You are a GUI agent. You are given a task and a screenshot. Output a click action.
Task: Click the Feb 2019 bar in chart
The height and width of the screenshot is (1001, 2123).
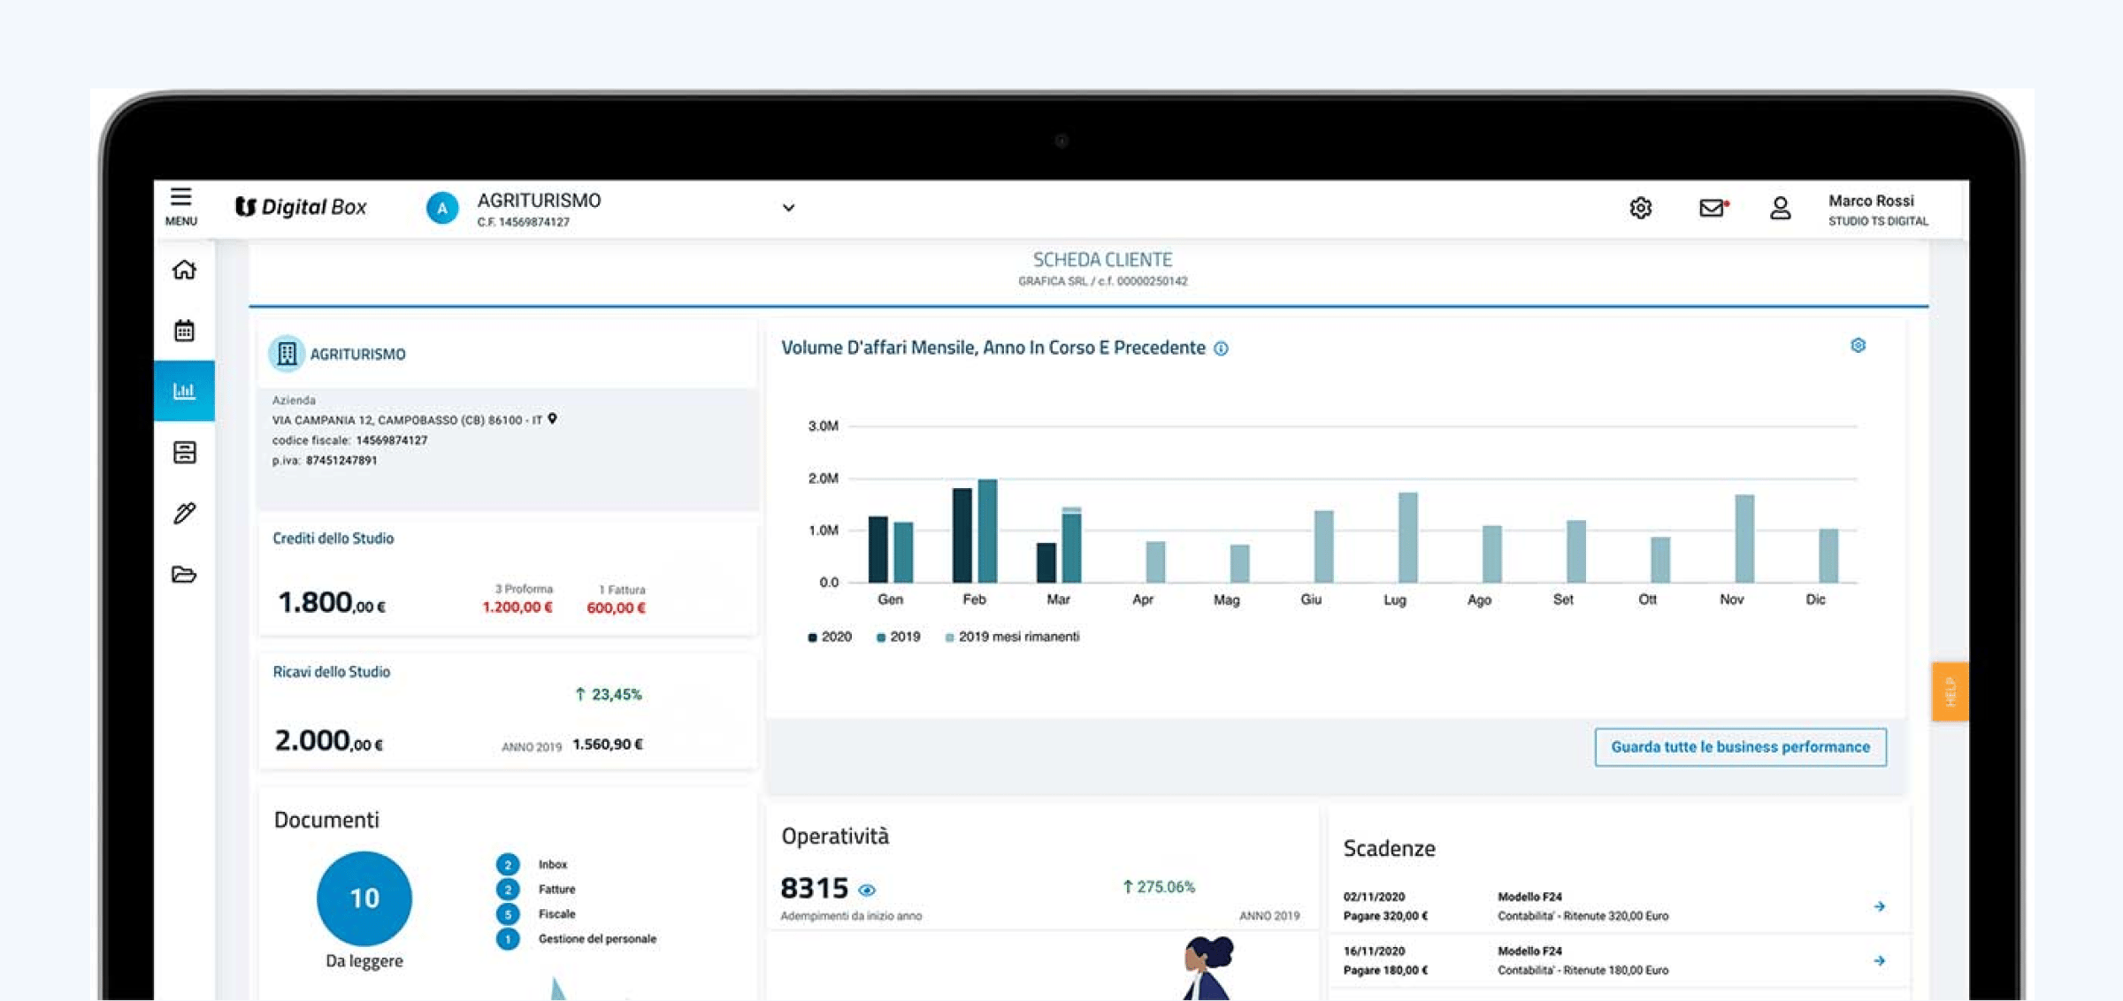(987, 531)
